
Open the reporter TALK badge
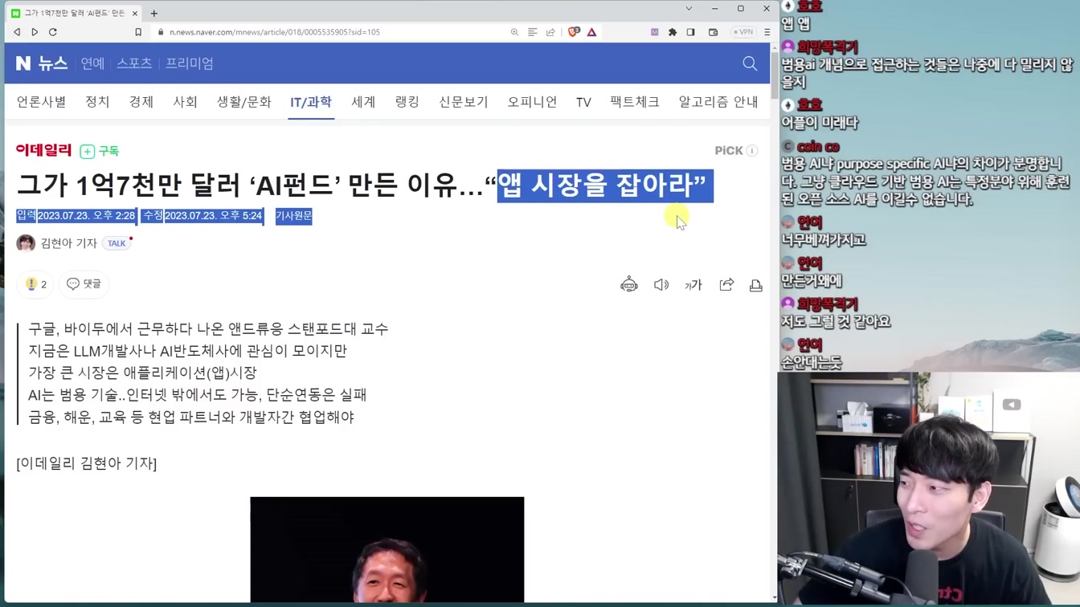(117, 243)
